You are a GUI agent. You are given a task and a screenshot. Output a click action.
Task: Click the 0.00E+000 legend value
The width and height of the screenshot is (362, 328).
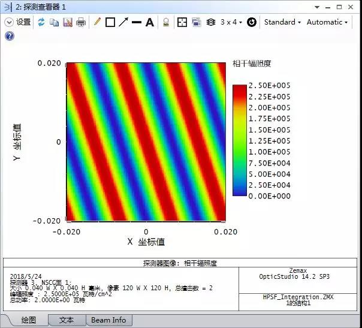tap(269, 196)
